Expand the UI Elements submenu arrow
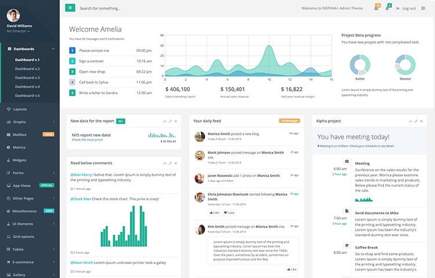The height and width of the screenshot is (278, 435). tap(53, 224)
